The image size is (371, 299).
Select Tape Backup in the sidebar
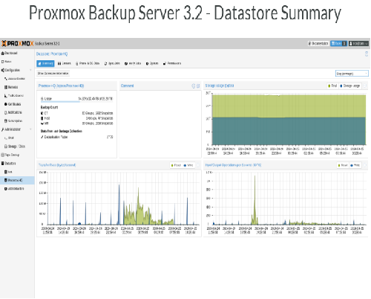(10, 155)
